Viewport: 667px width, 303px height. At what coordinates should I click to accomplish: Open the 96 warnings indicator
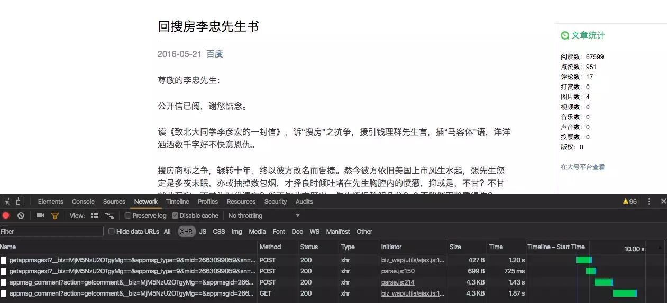629,201
